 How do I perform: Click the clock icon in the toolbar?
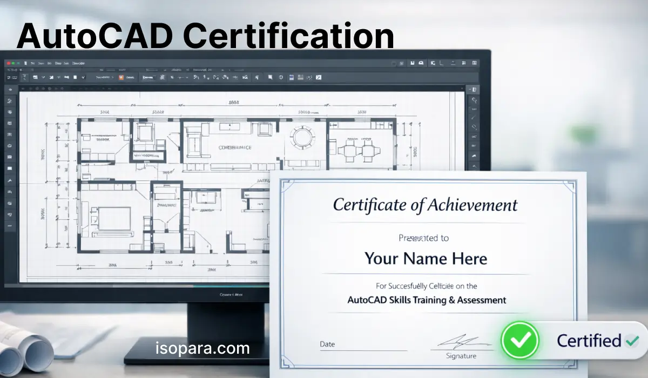(x=281, y=77)
